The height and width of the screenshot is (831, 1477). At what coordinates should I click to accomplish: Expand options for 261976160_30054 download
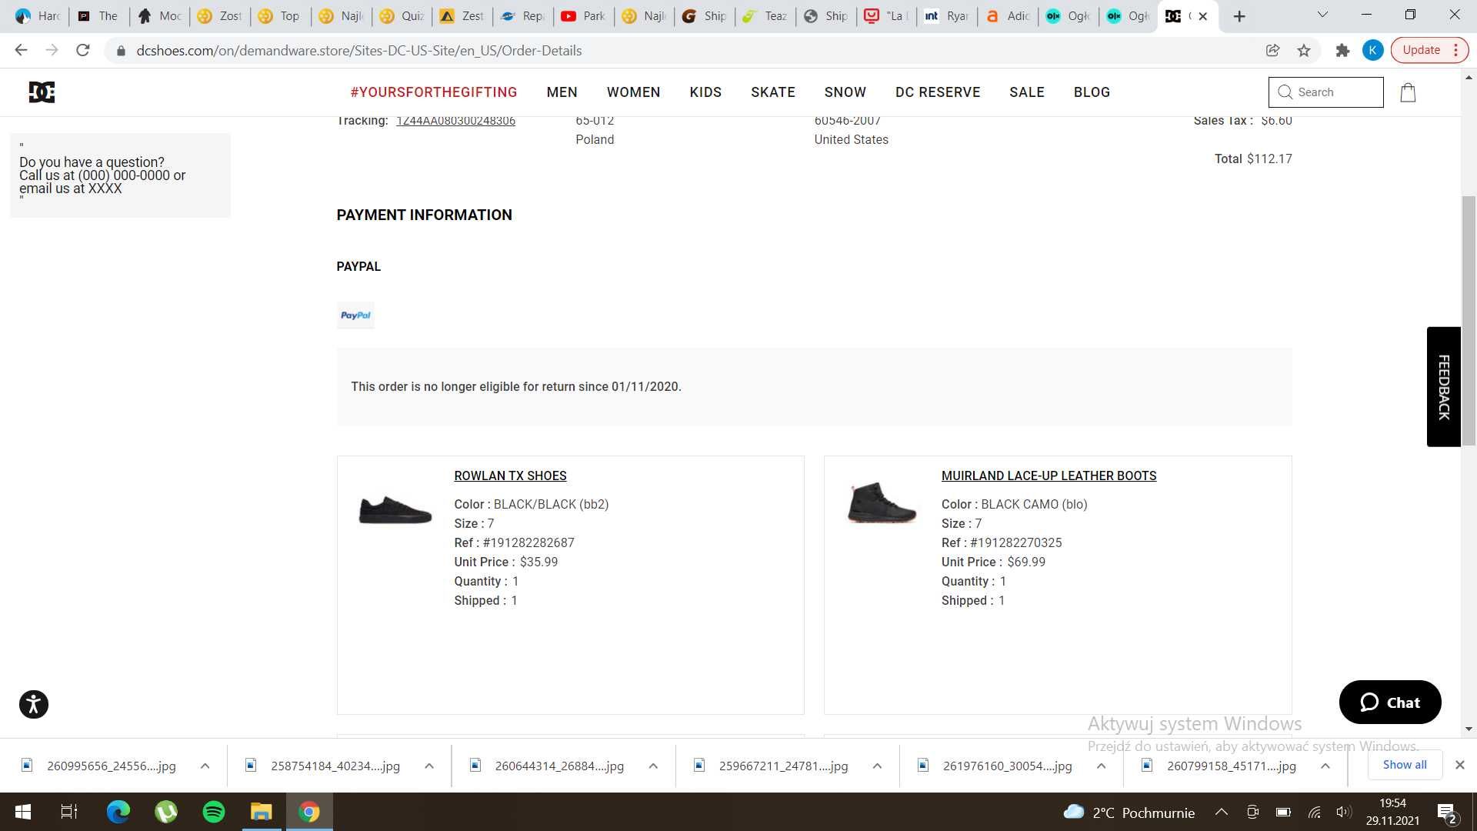(1101, 766)
